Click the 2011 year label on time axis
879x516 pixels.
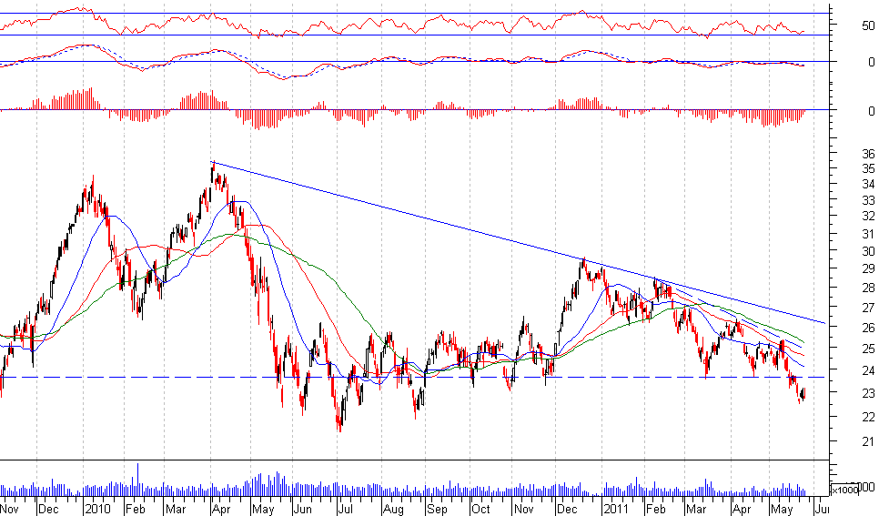[615, 510]
